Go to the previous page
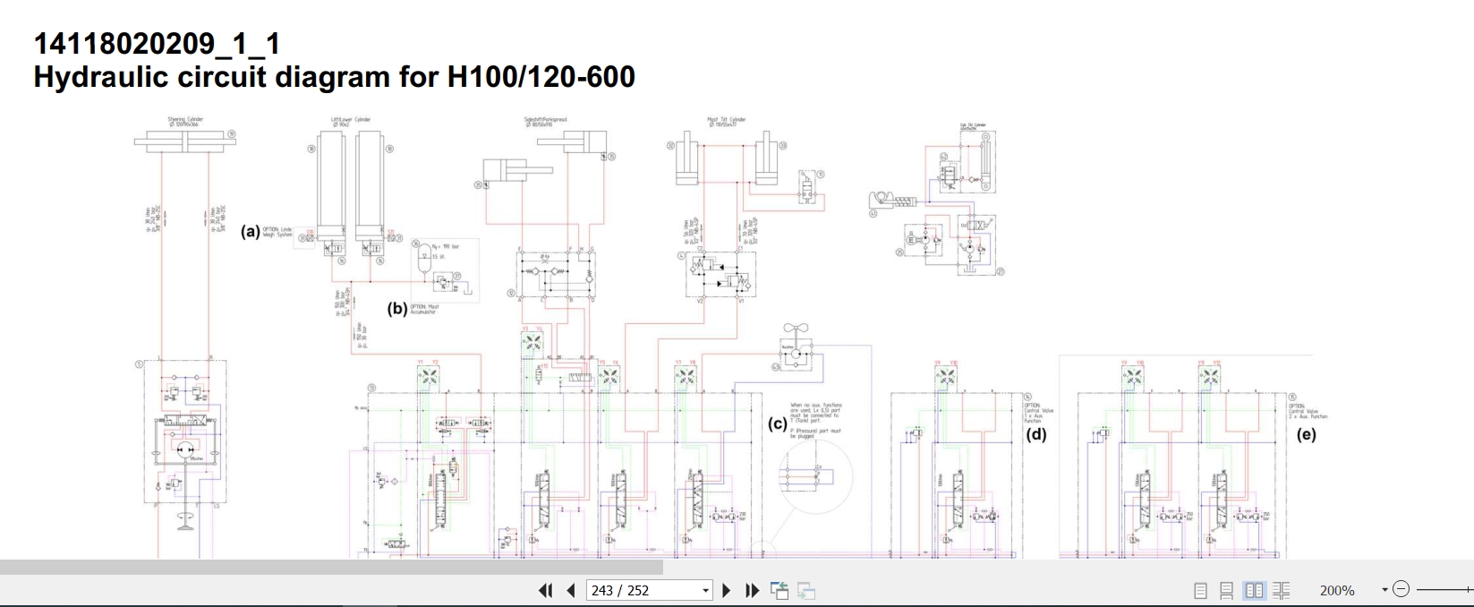Screen dimensions: 1474x607 click(x=571, y=590)
